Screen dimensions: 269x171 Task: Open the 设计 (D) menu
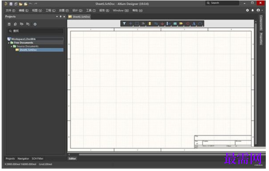(x=77, y=10)
